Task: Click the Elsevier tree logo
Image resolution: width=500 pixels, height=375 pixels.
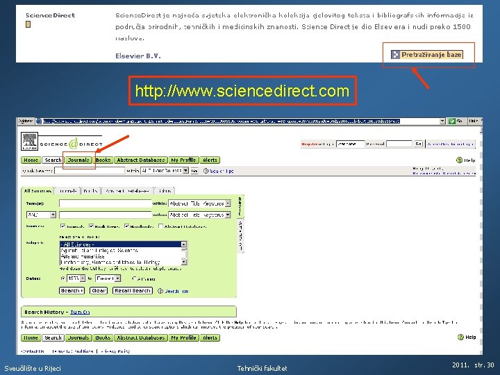Action: coord(29,141)
